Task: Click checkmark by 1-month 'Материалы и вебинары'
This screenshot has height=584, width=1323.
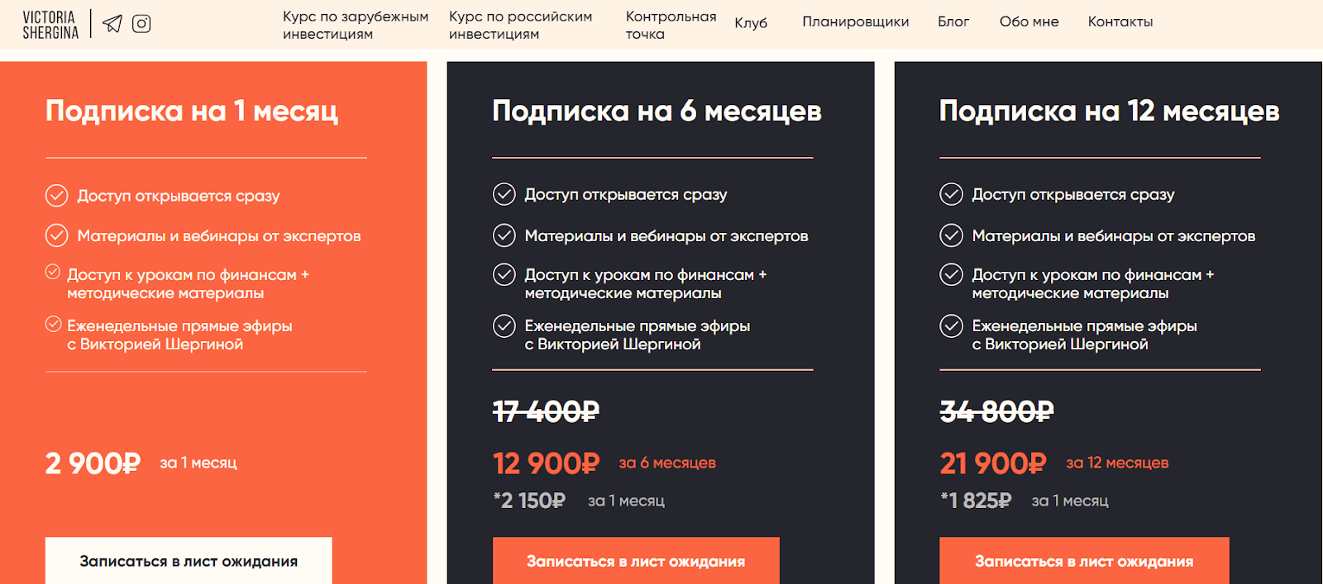Action: [x=56, y=235]
